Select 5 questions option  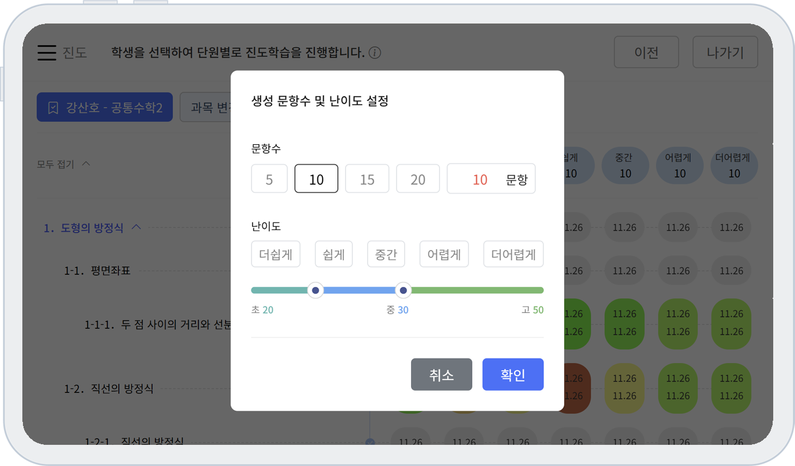pos(269,179)
